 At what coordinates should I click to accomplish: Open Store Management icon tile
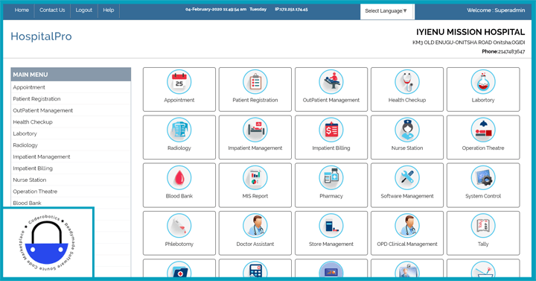point(331,233)
